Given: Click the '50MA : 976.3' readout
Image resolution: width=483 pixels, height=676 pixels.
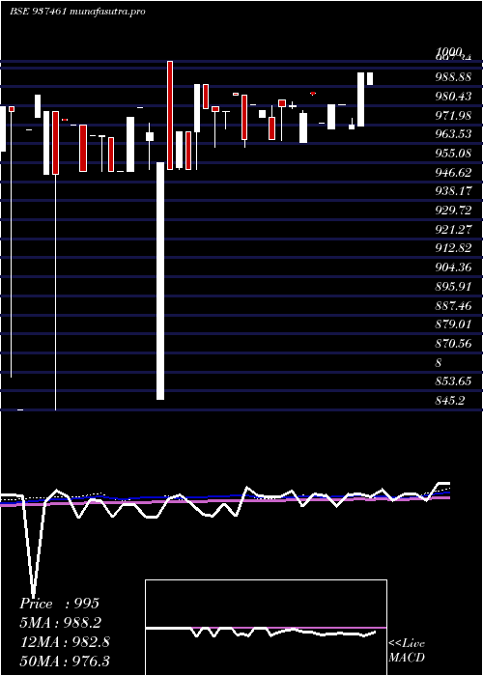Looking at the screenshot, I should pos(65,661).
